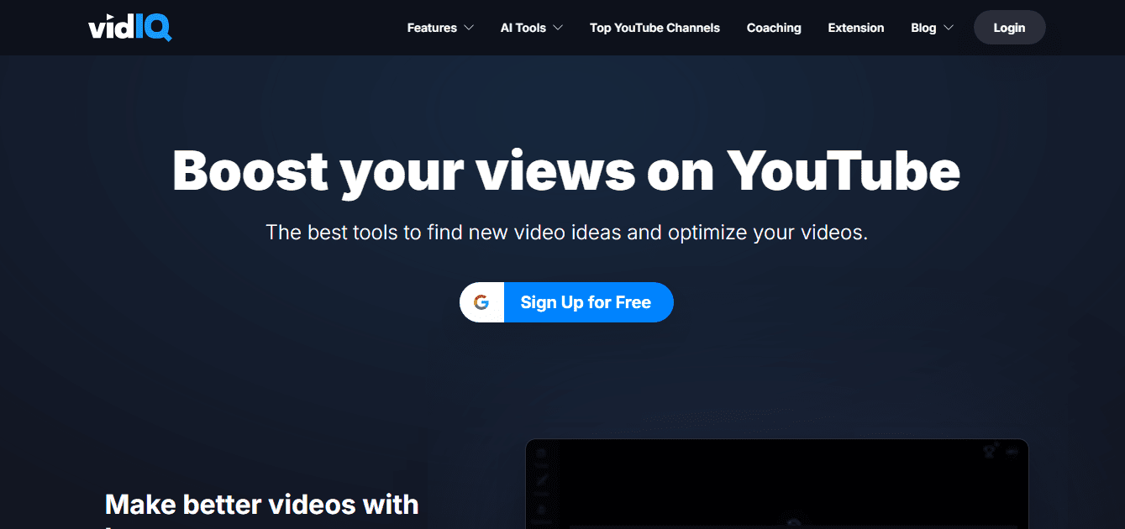Viewport: 1125px width, 529px height.
Task: Click the Boost your views on YouTube heading
Action: pyautogui.click(x=565, y=171)
